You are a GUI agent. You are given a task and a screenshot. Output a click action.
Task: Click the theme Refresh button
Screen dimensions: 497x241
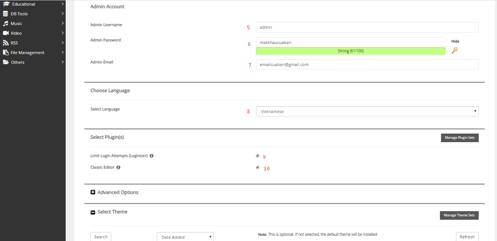pos(467,237)
